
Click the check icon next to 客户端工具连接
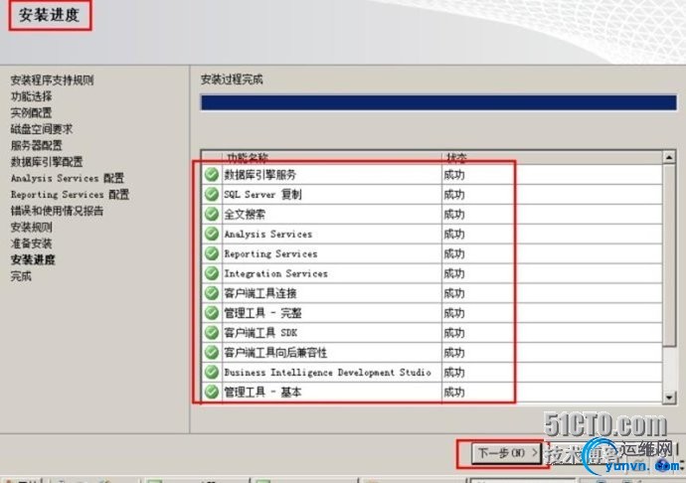point(212,293)
